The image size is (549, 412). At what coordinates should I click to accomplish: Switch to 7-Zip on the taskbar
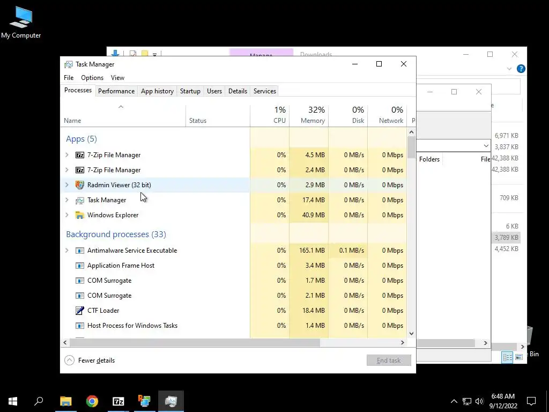tap(118, 401)
